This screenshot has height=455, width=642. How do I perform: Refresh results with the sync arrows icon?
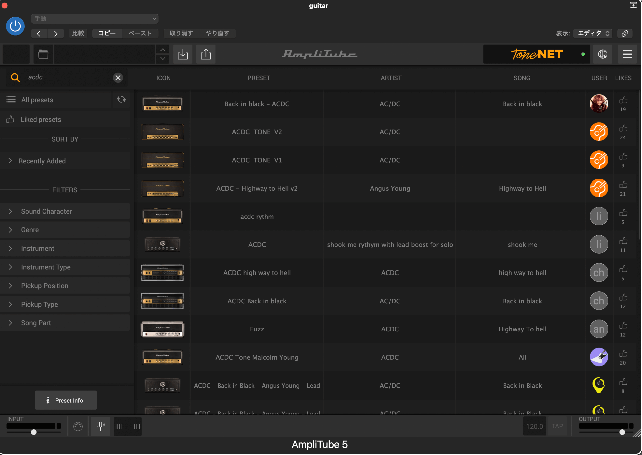coord(121,100)
